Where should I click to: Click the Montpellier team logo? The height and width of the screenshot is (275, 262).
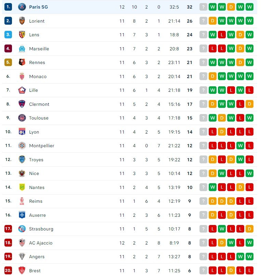pos(22,146)
